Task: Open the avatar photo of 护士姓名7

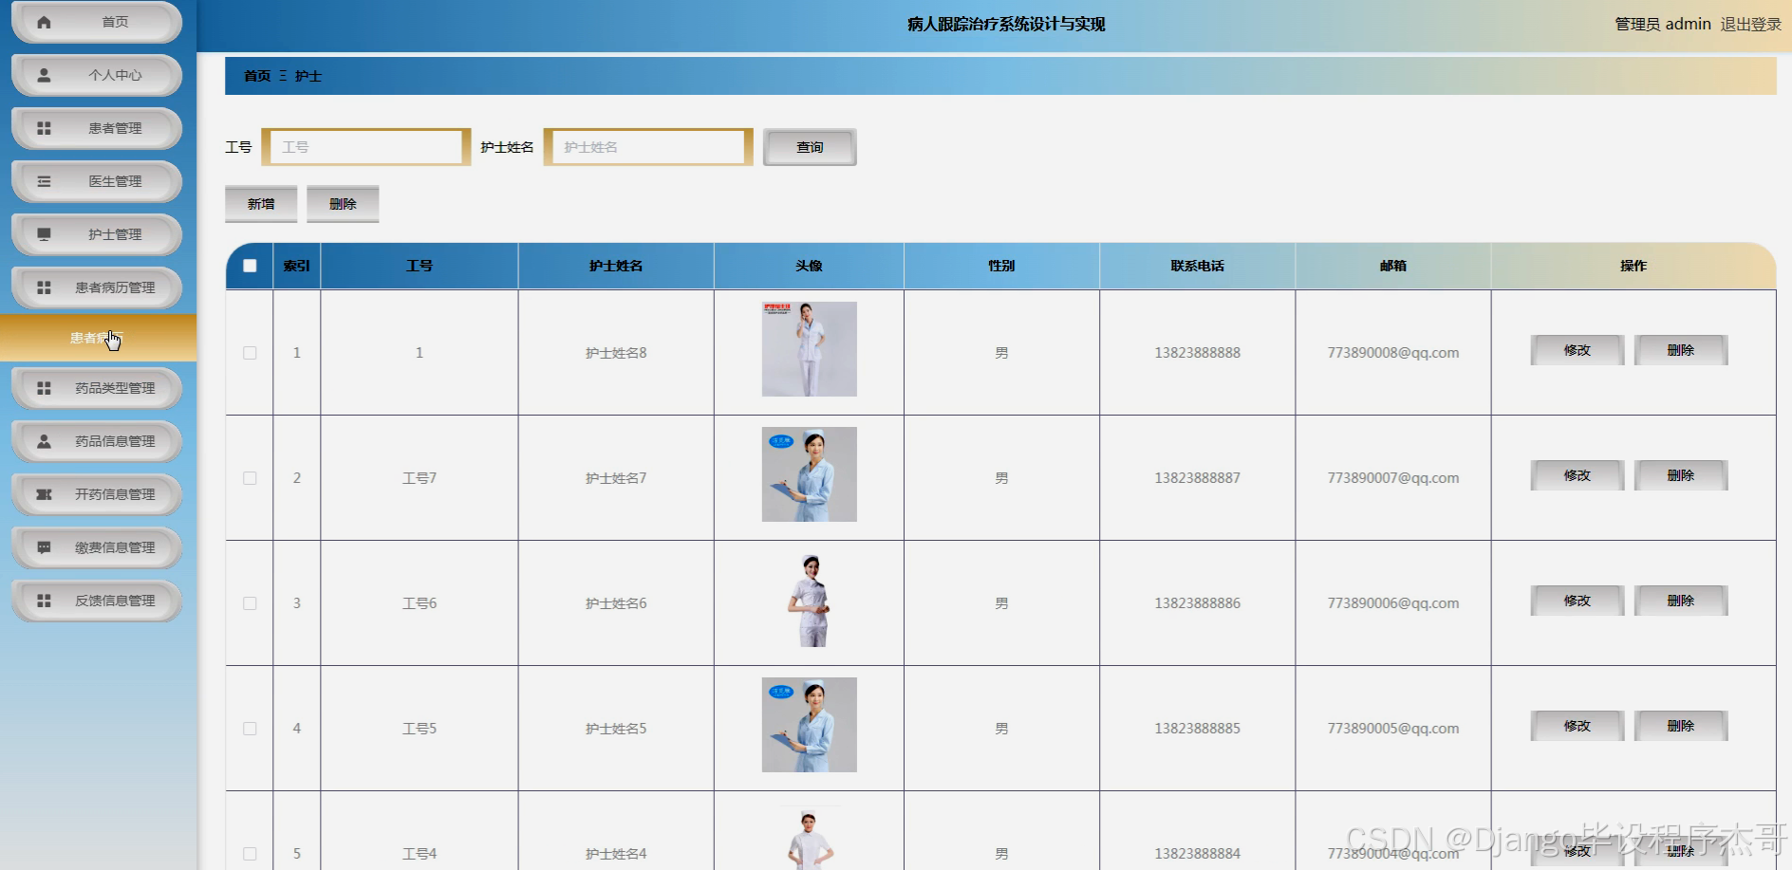Action: [x=810, y=474]
